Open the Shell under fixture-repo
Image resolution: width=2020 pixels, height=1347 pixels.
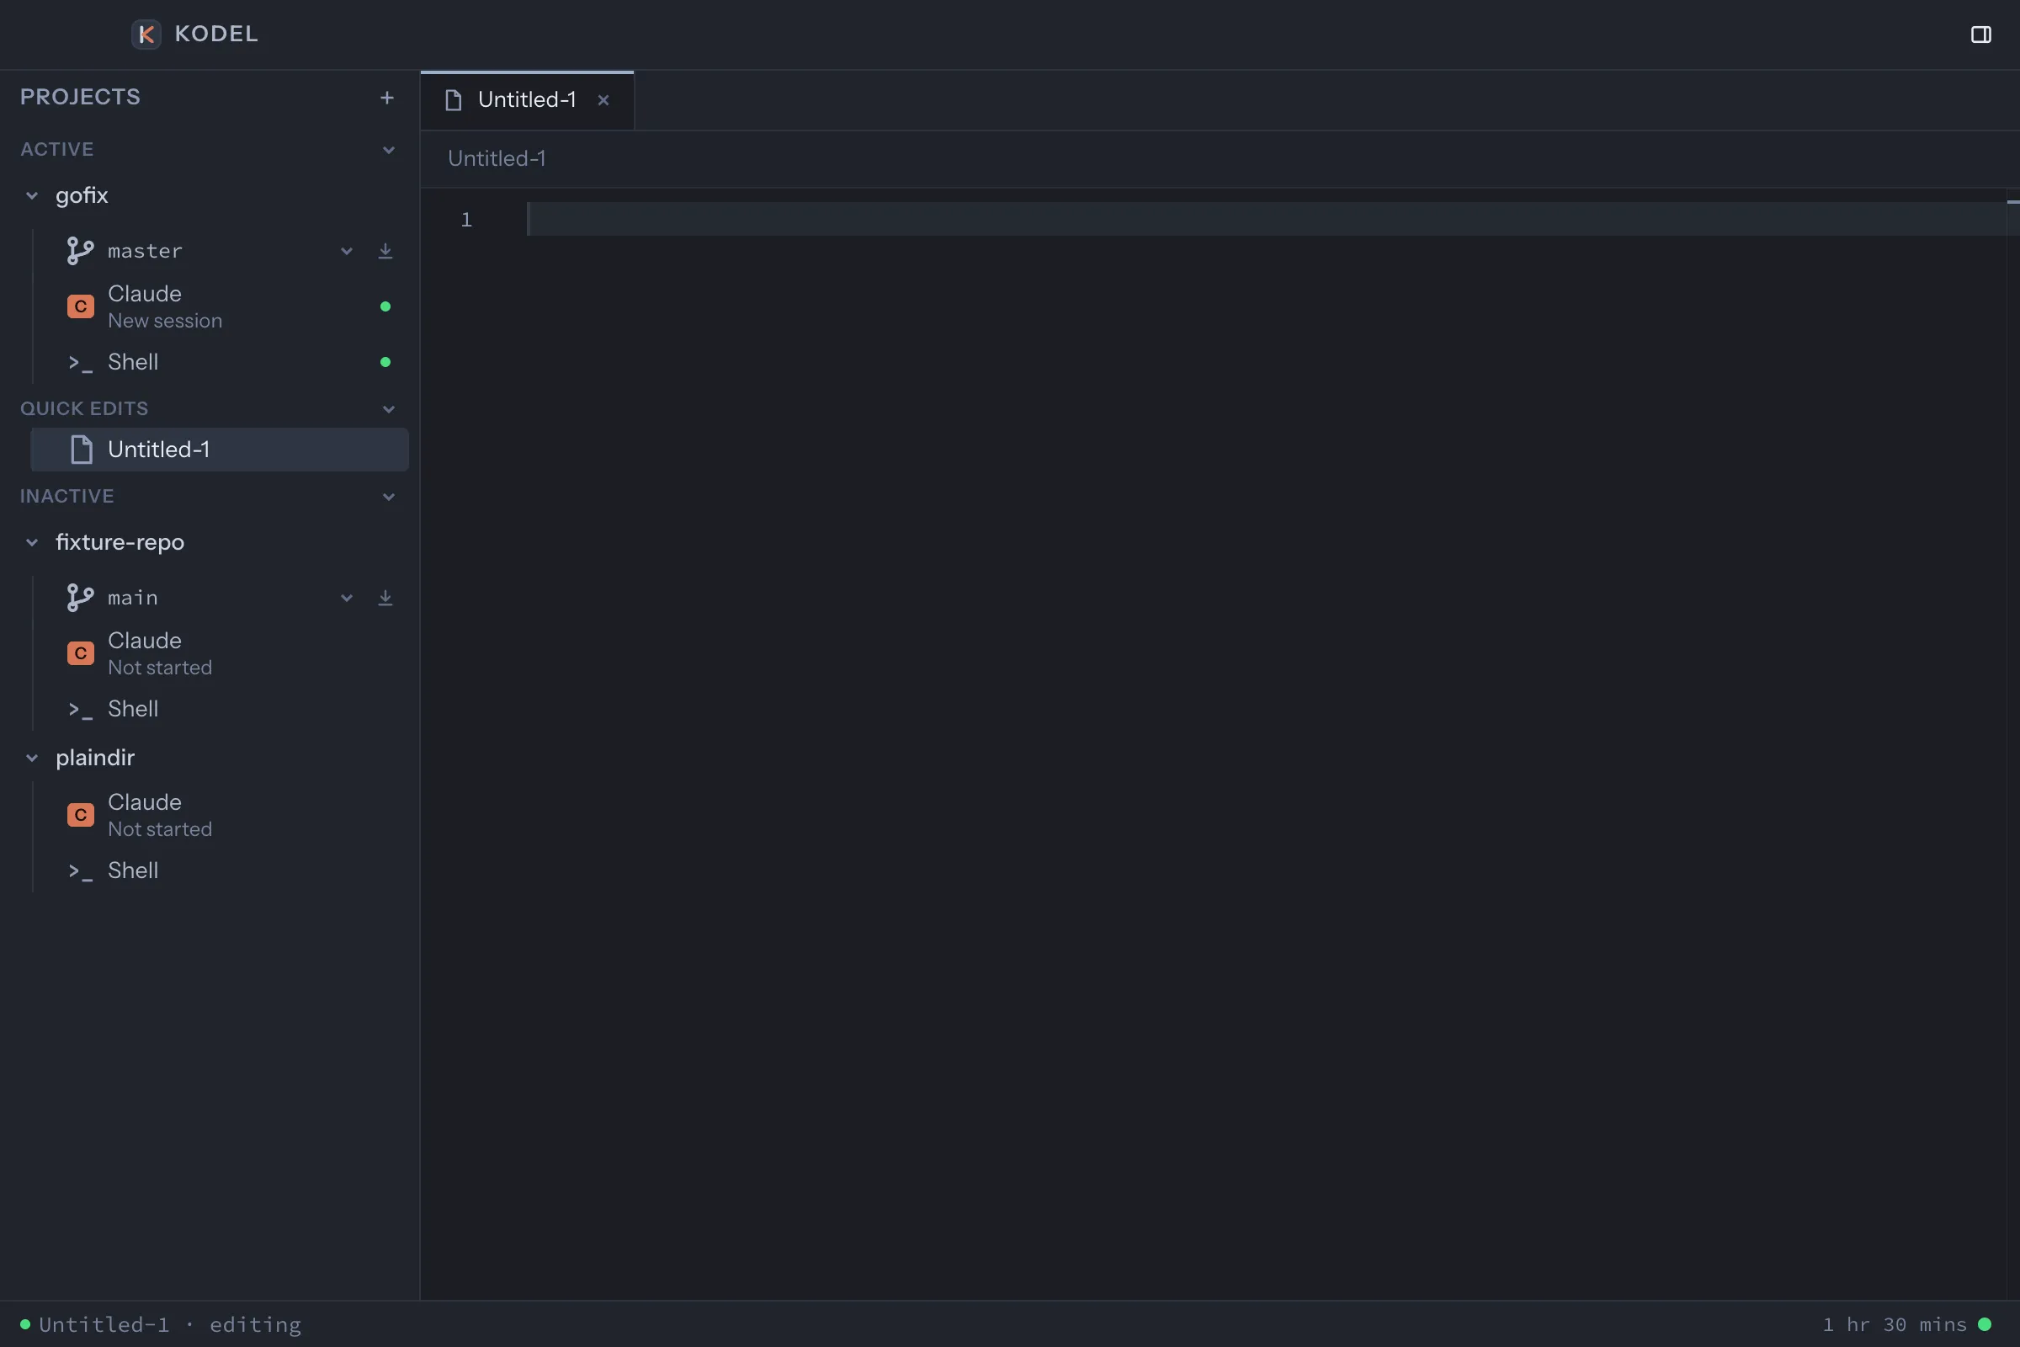(x=220, y=710)
